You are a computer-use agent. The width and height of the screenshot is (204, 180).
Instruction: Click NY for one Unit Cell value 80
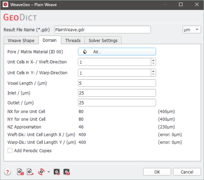81,119
